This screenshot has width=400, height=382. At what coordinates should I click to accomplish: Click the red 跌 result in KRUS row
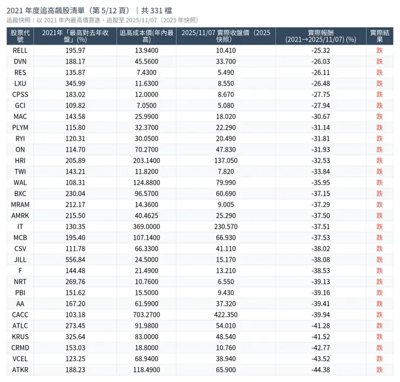[379, 337]
